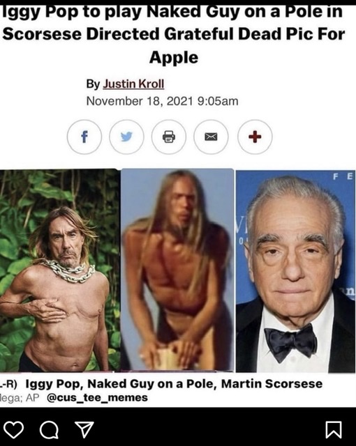Click the Twitter bird share icon
Viewport: 356px width, 446px height.
pos(126,137)
